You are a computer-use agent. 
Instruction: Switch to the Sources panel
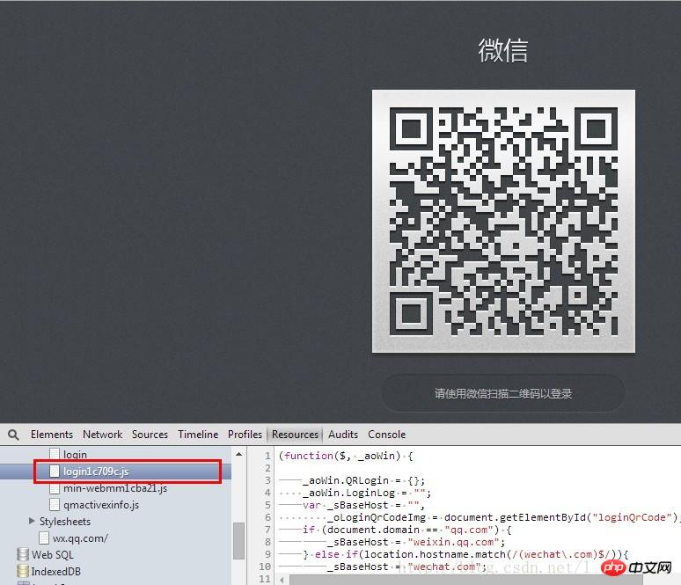pyautogui.click(x=150, y=435)
